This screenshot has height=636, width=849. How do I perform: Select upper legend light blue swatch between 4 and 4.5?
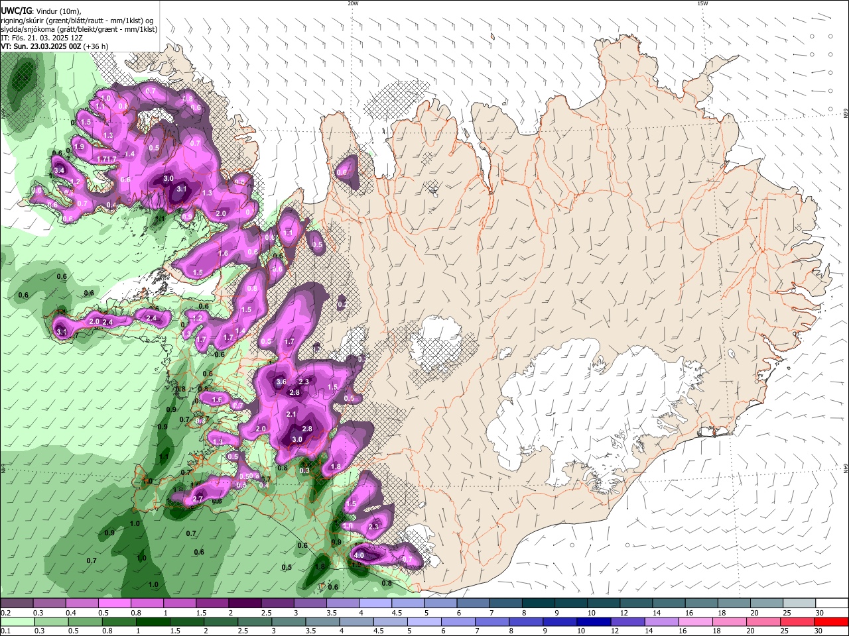[x=375, y=604]
